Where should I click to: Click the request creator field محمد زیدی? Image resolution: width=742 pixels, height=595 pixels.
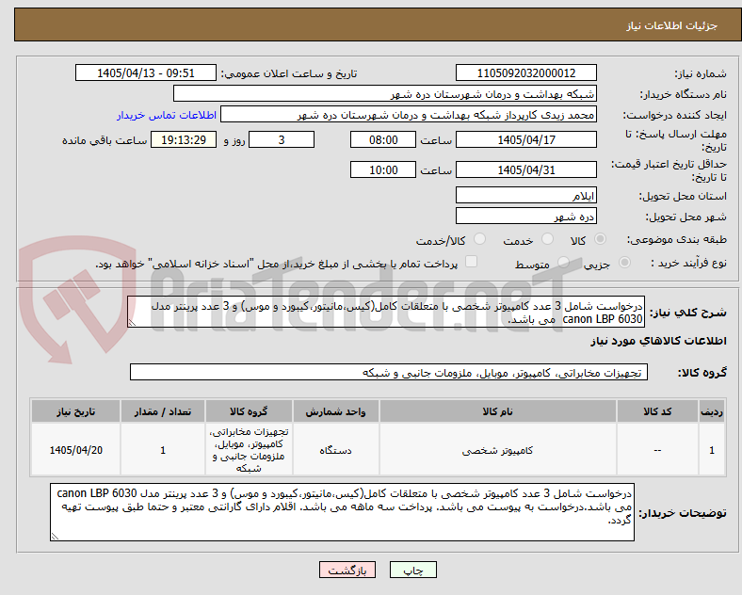pos(409,115)
